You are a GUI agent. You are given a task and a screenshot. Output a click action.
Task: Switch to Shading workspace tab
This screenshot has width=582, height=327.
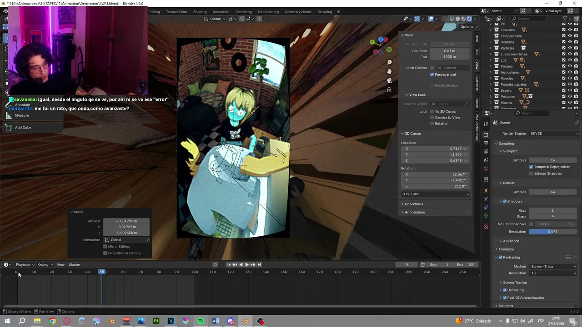tap(200, 12)
